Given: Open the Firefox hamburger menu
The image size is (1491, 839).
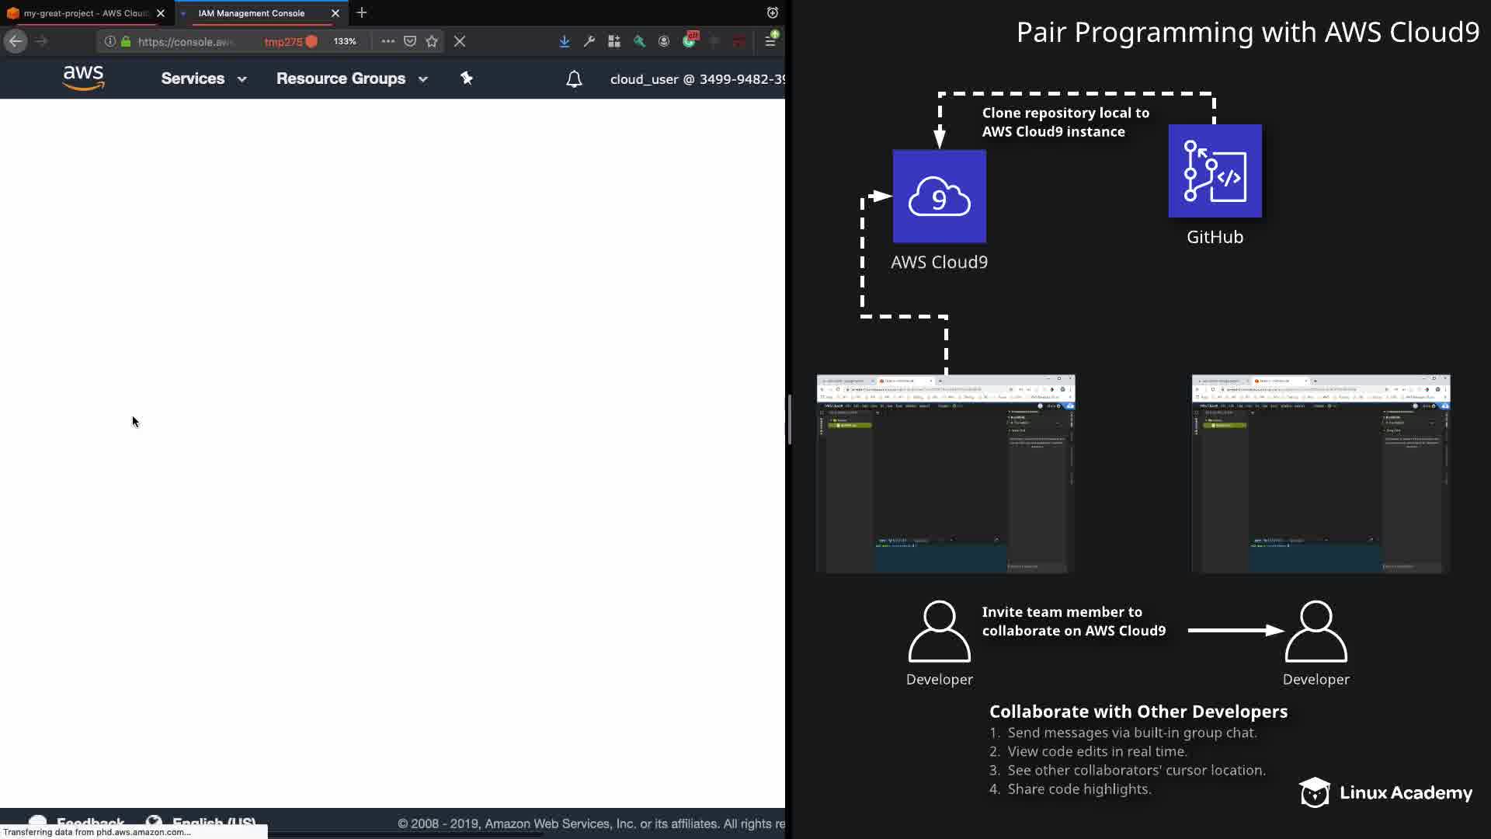Looking at the screenshot, I should 770,41.
